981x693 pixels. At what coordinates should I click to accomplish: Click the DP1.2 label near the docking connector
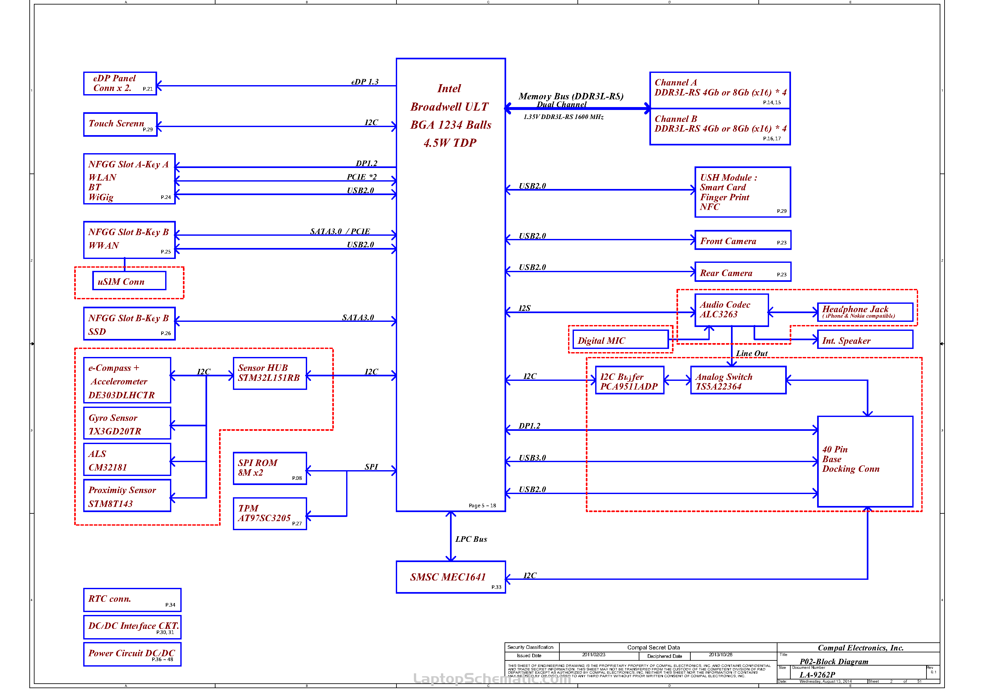point(529,426)
